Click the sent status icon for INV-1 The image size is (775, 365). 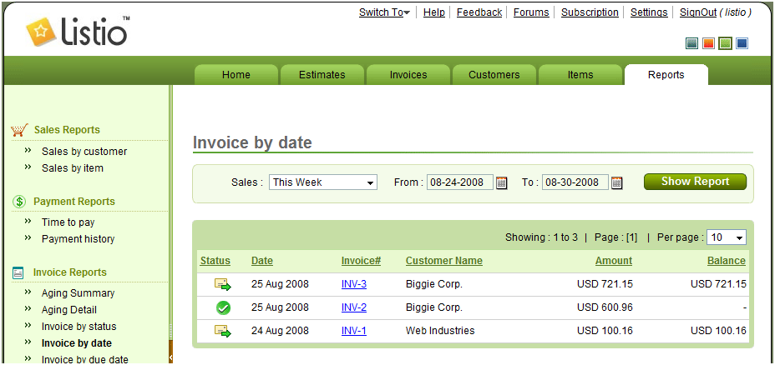(x=223, y=331)
